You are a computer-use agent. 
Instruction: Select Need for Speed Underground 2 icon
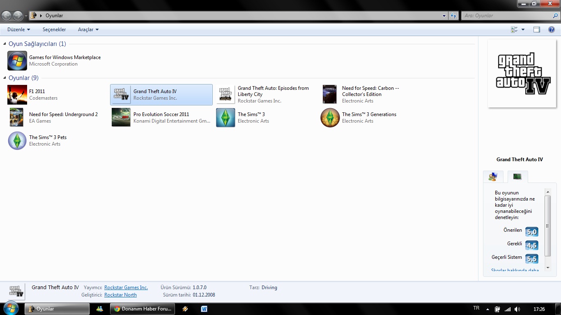(x=17, y=118)
